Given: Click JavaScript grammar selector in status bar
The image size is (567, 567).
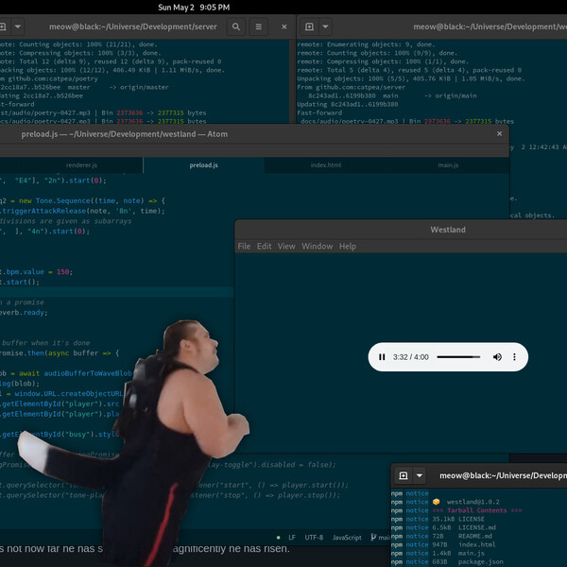Looking at the screenshot, I should click(347, 538).
